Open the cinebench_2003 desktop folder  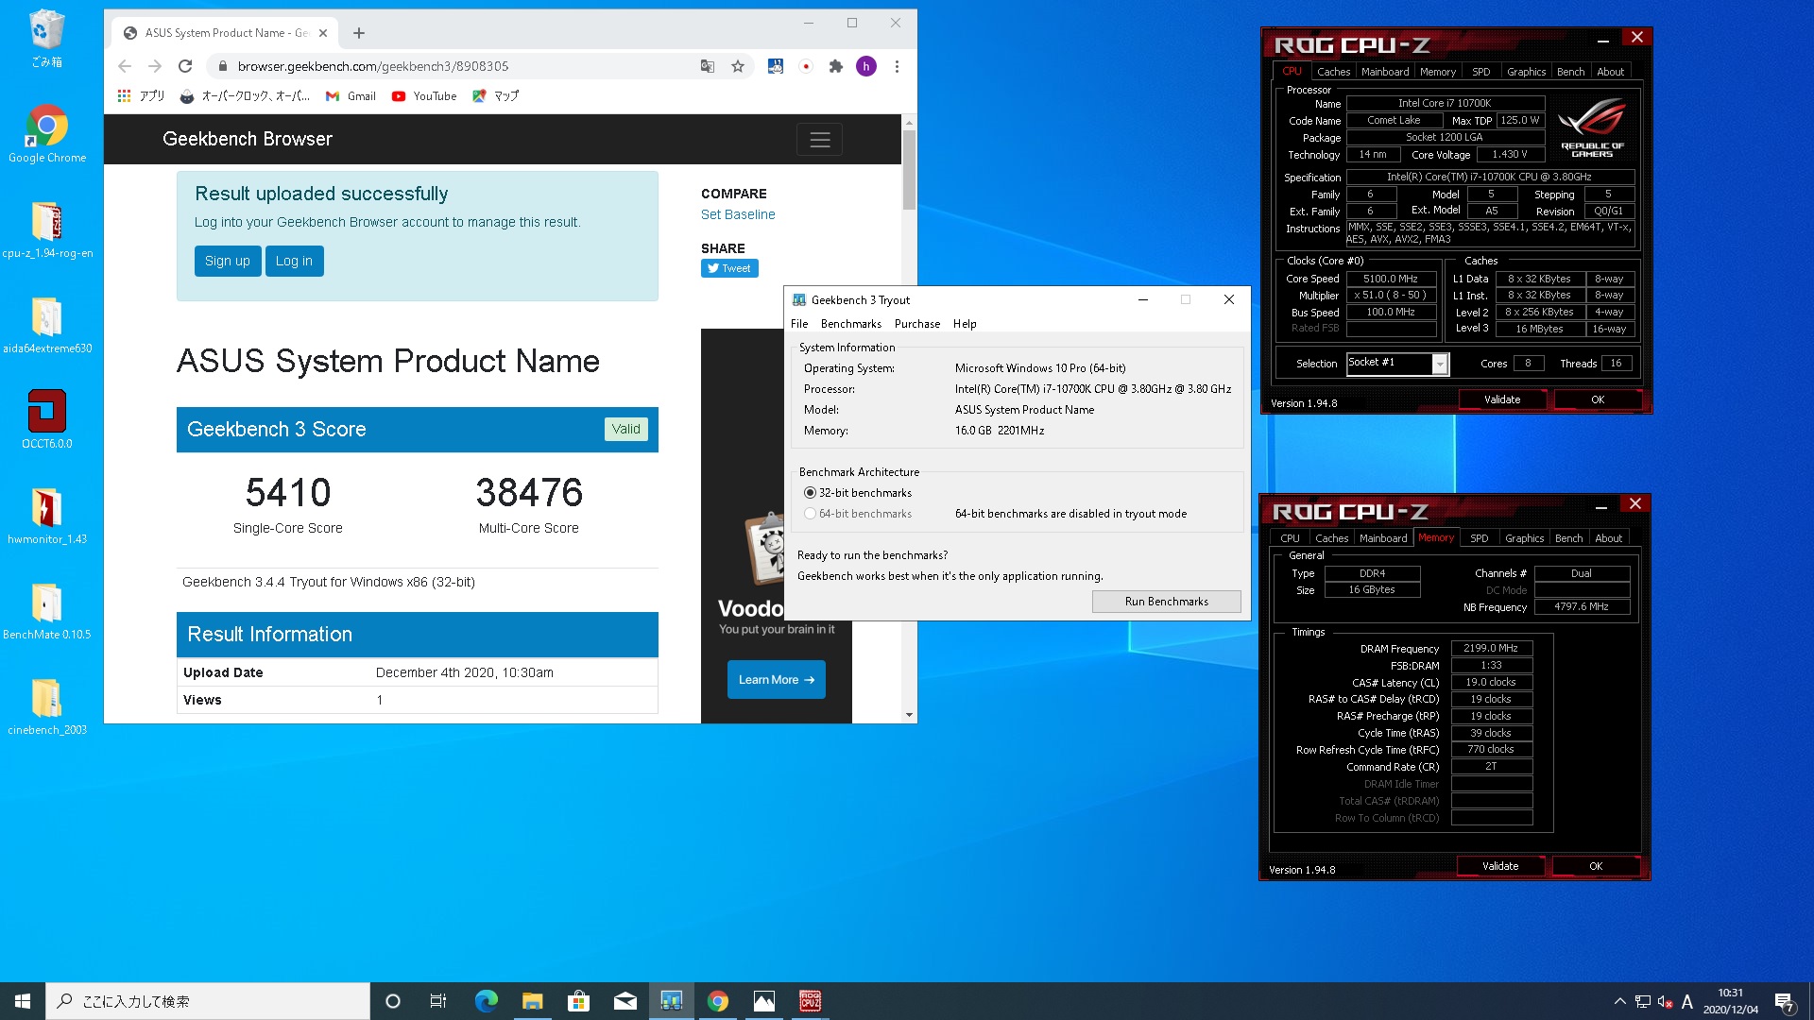coord(46,706)
